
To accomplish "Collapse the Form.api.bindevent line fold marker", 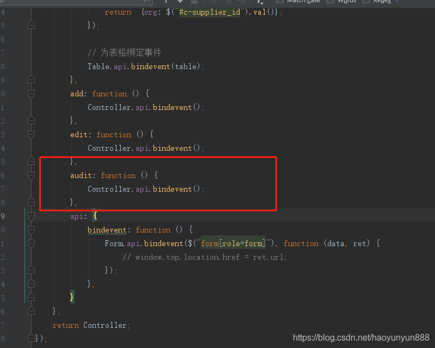I will tap(31, 243).
